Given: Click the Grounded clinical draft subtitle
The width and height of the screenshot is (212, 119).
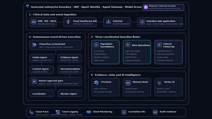Looking at the screenshot, I should click(x=69, y=72).
